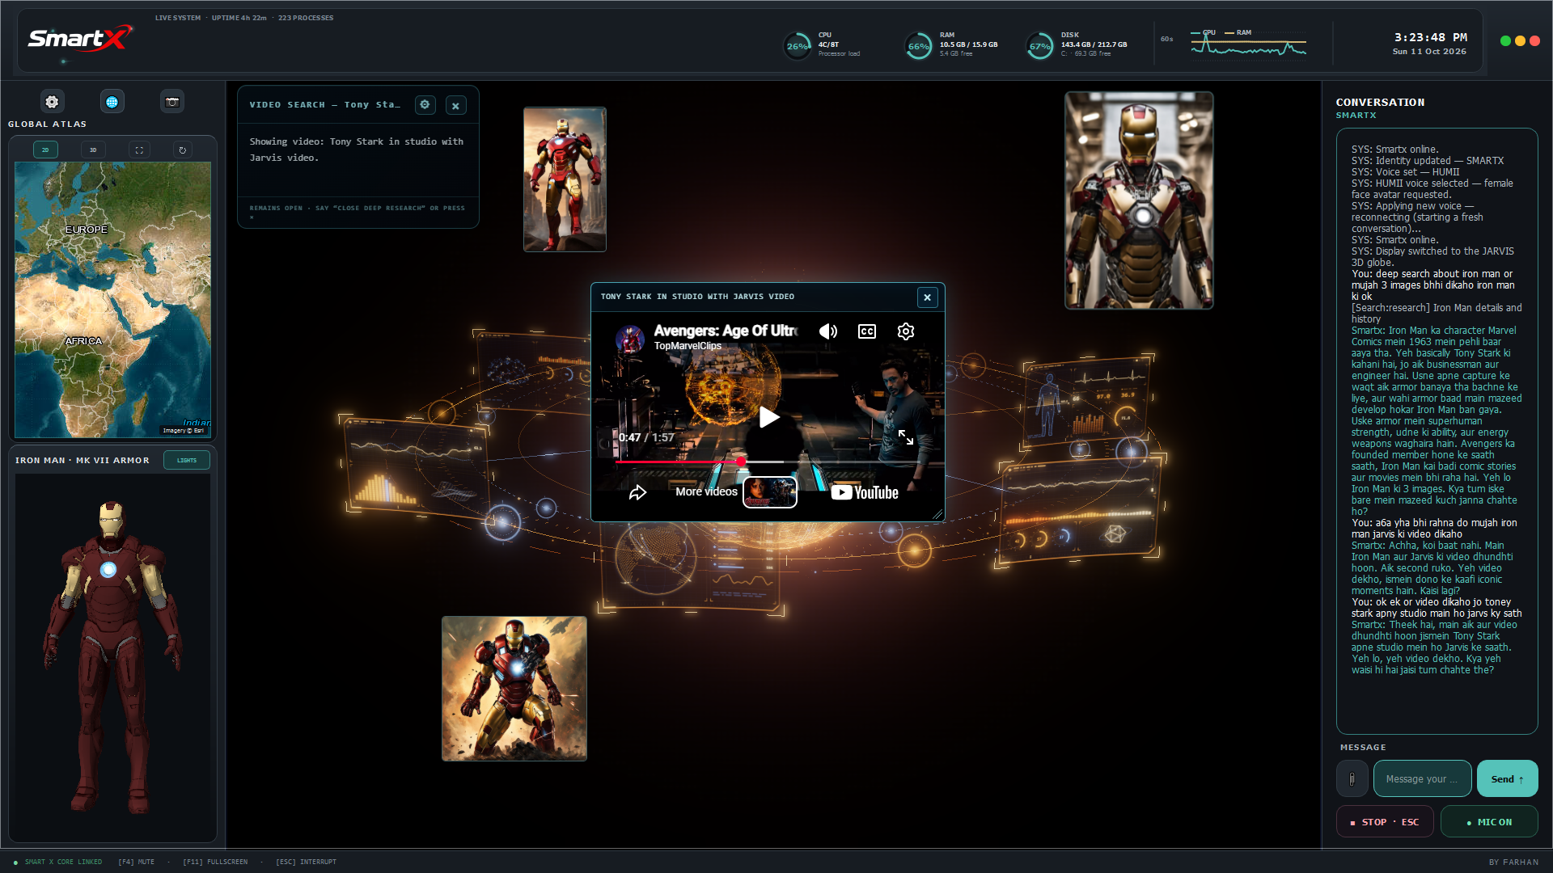Click the SmartX logo
Image resolution: width=1553 pixels, height=873 pixels.
(79, 40)
